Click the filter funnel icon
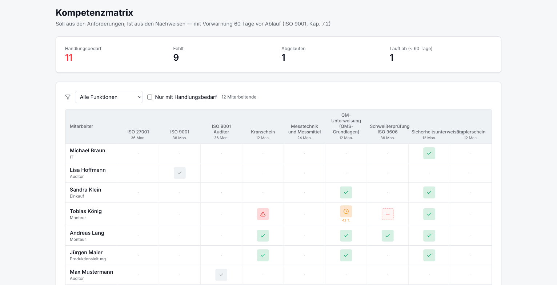Viewport: 557px width, 285px height. pyautogui.click(x=68, y=97)
